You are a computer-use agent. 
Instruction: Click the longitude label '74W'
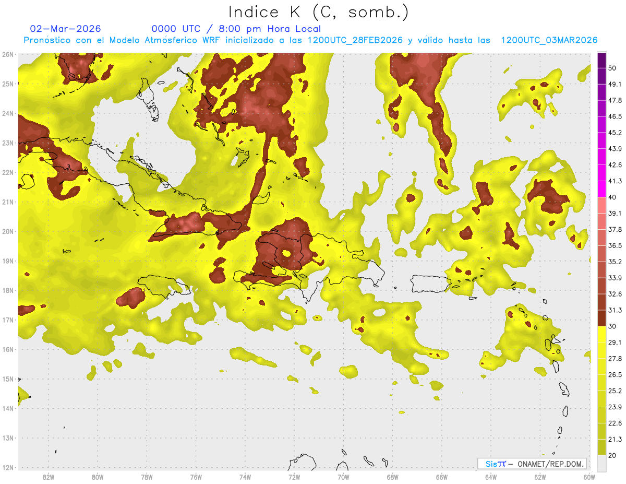coord(245,477)
